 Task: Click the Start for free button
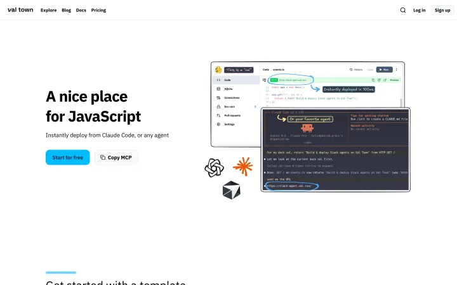pos(68,157)
